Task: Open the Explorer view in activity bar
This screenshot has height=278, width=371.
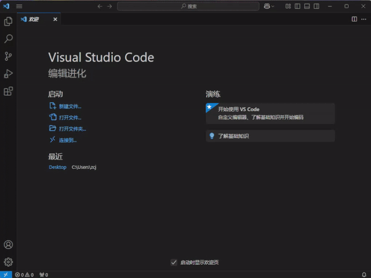Action: [x=8, y=22]
